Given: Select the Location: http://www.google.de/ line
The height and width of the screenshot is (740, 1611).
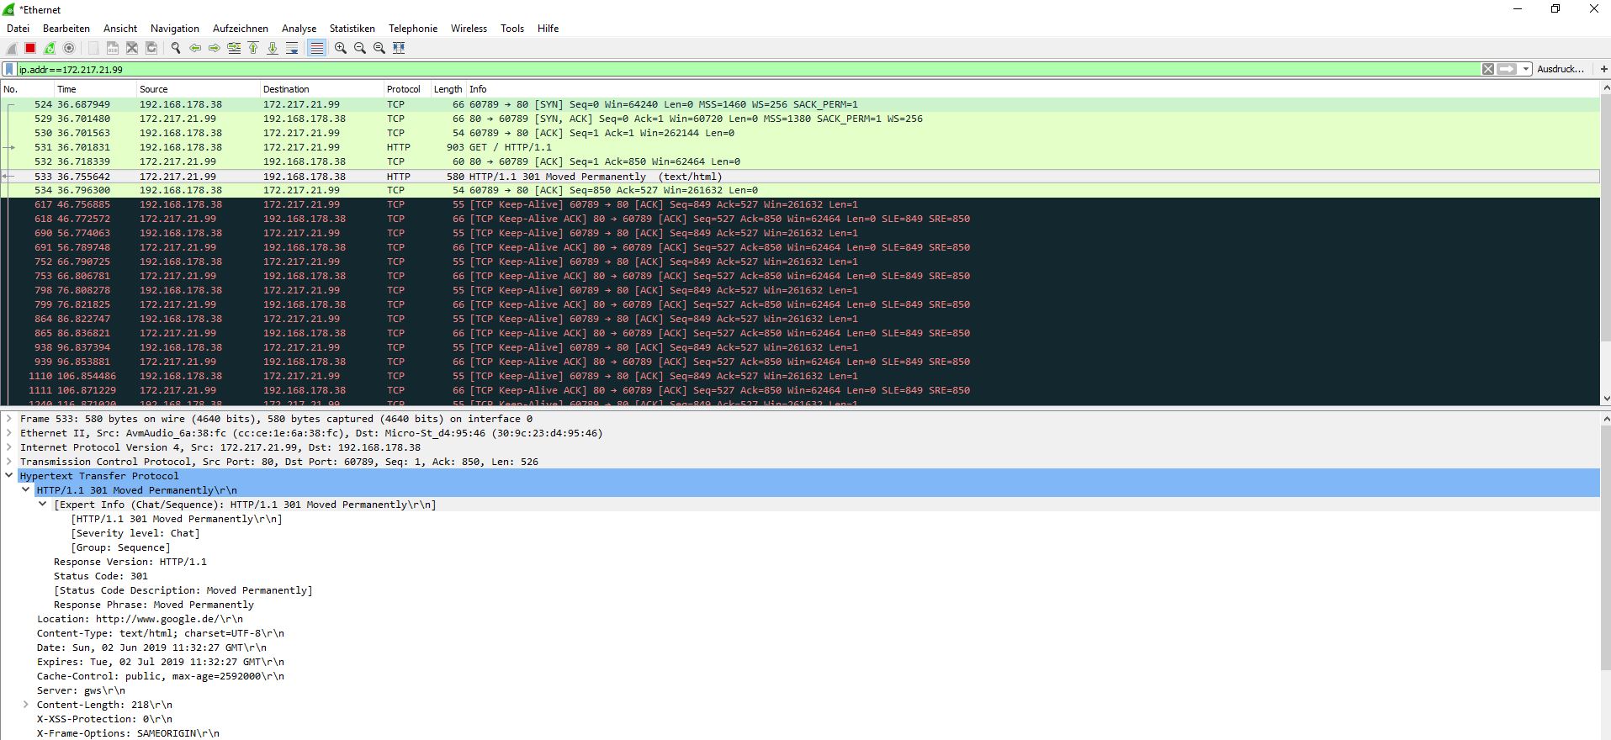Looking at the screenshot, I should 140,619.
